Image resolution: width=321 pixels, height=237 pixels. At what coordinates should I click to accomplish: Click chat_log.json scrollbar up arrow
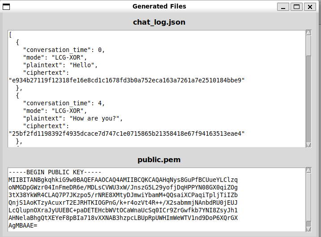308,33
